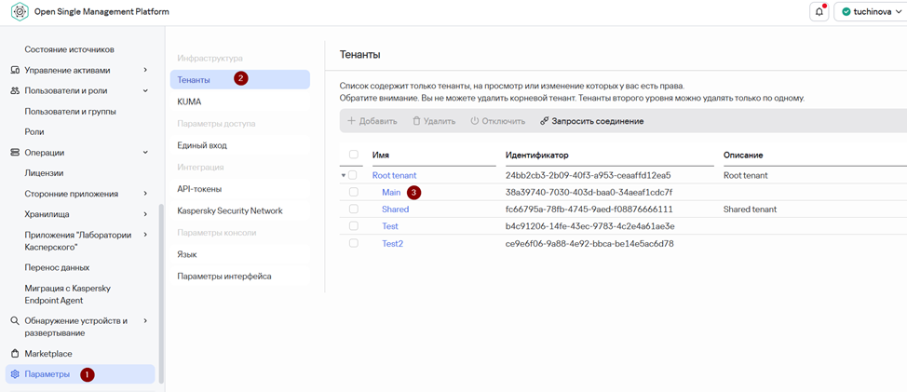
Task: Open Kaspersky Security Network settings
Action: (x=240, y=211)
